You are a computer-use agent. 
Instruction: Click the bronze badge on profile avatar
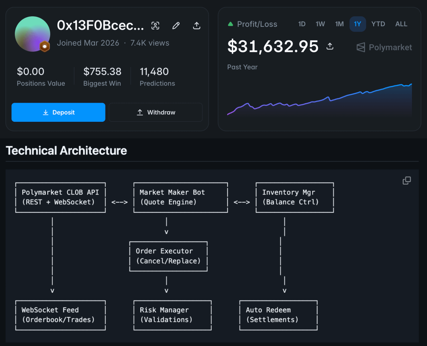point(44,46)
